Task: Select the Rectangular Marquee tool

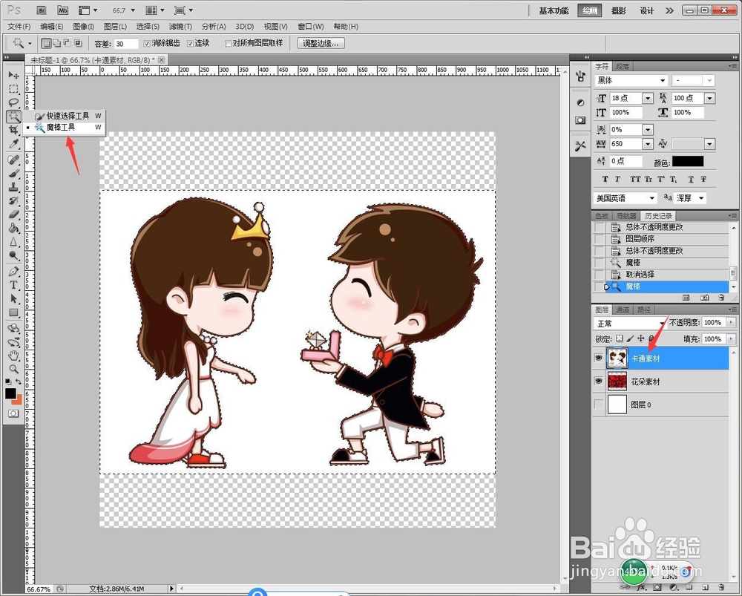Action: [13, 88]
